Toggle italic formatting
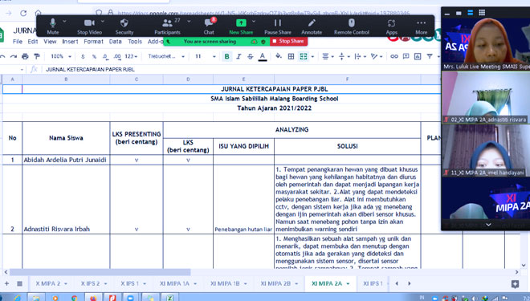Viewport: 530px width, 301px height. 238,56
